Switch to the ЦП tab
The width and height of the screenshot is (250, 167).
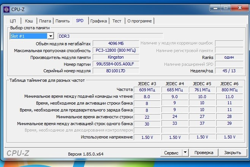tap(13, 21)
